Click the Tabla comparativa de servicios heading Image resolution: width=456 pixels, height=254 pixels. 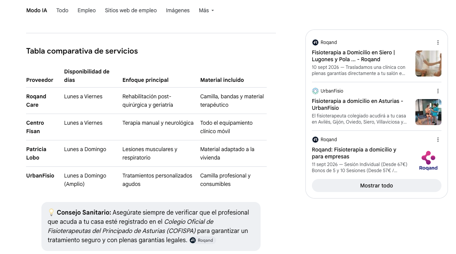[82, 51]
